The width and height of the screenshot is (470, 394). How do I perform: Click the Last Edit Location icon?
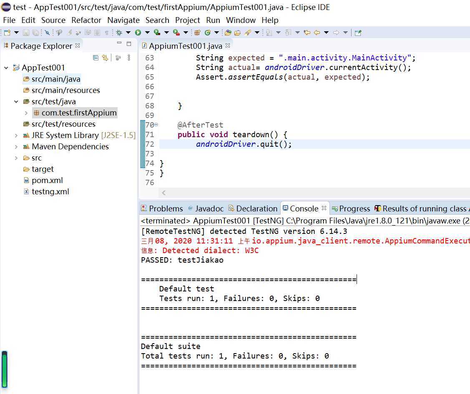[307, 33]
